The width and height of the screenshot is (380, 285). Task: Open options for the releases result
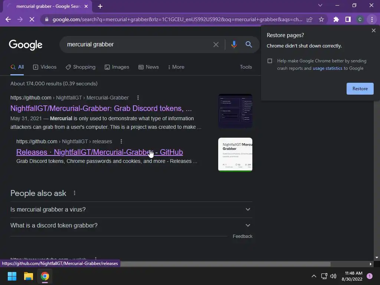click(121, 141)
